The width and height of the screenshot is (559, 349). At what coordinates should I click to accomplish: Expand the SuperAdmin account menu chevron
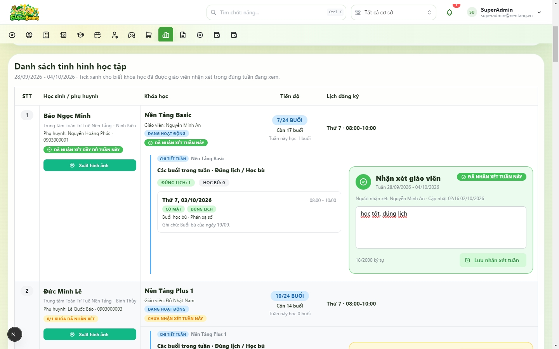tap(539, 12)
